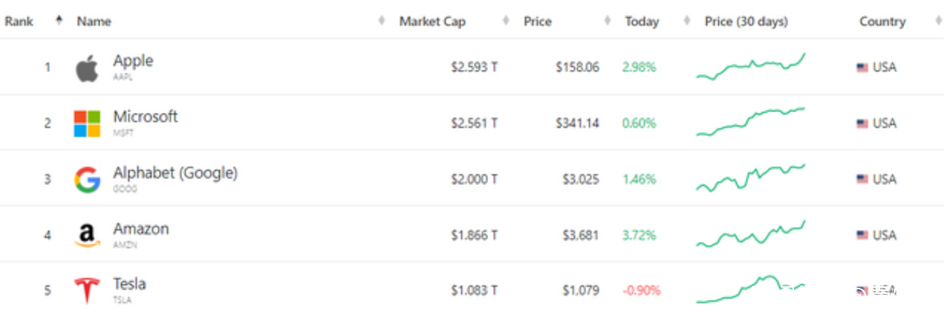950x321 pixels.
Task: Open the Microsoft company link
Action: tap(145, 116)
